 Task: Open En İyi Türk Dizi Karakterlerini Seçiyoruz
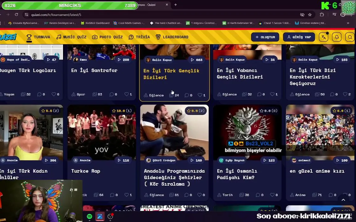(x=313, y=77)
